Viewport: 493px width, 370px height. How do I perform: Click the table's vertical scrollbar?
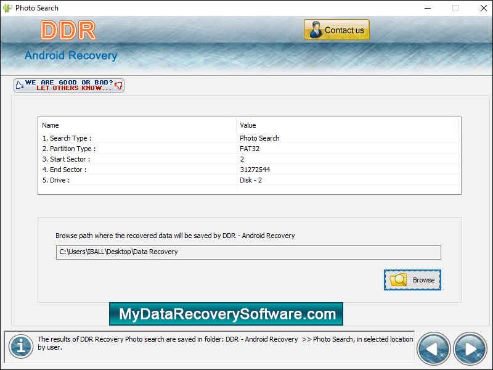pos(457,154)
